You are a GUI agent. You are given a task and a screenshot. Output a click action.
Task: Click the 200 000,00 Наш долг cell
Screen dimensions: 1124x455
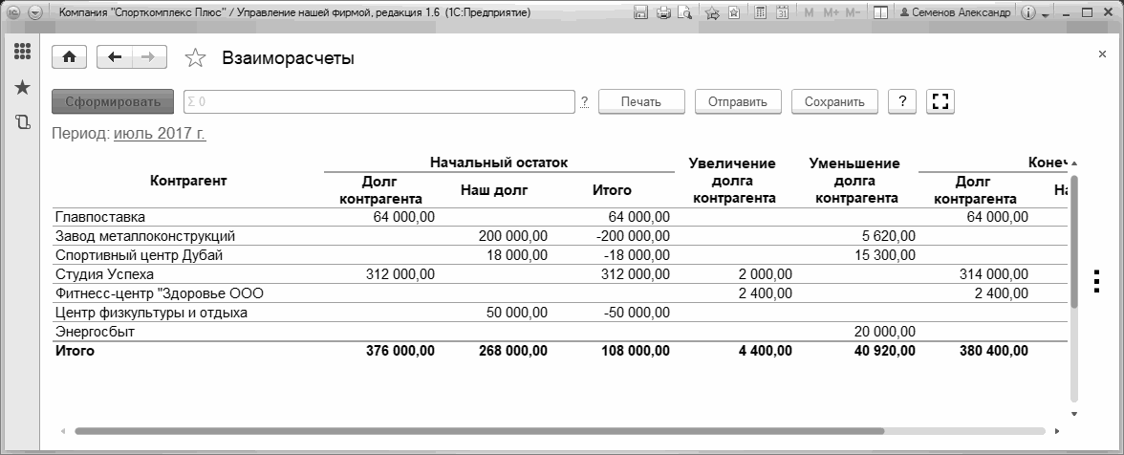pos(512,236)
